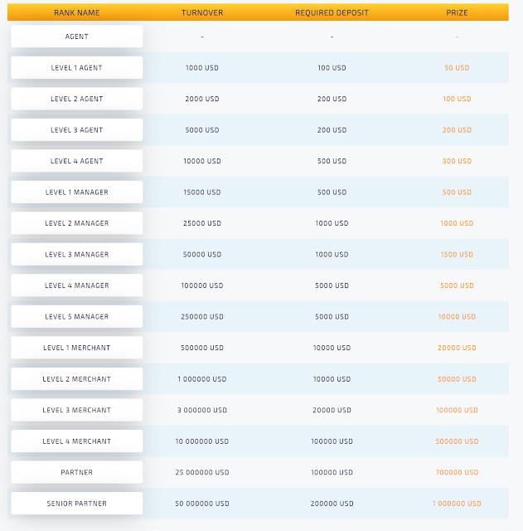This screenshot has height=531, width=523.
Task: Choose the PARTNER rank card
Action: (77, 472)
